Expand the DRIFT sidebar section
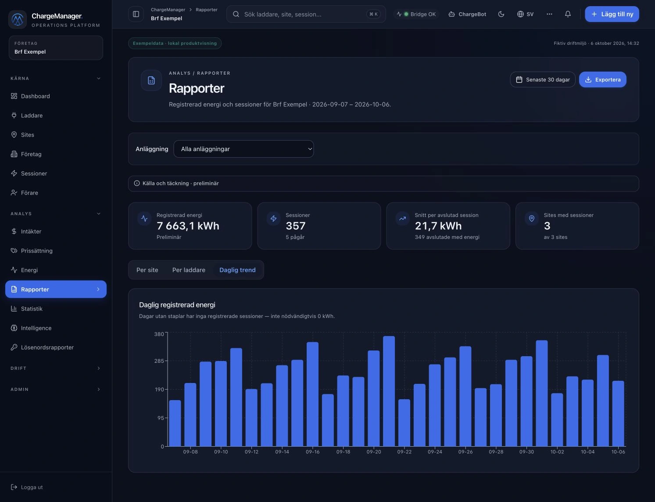 [x=56, y=368]
